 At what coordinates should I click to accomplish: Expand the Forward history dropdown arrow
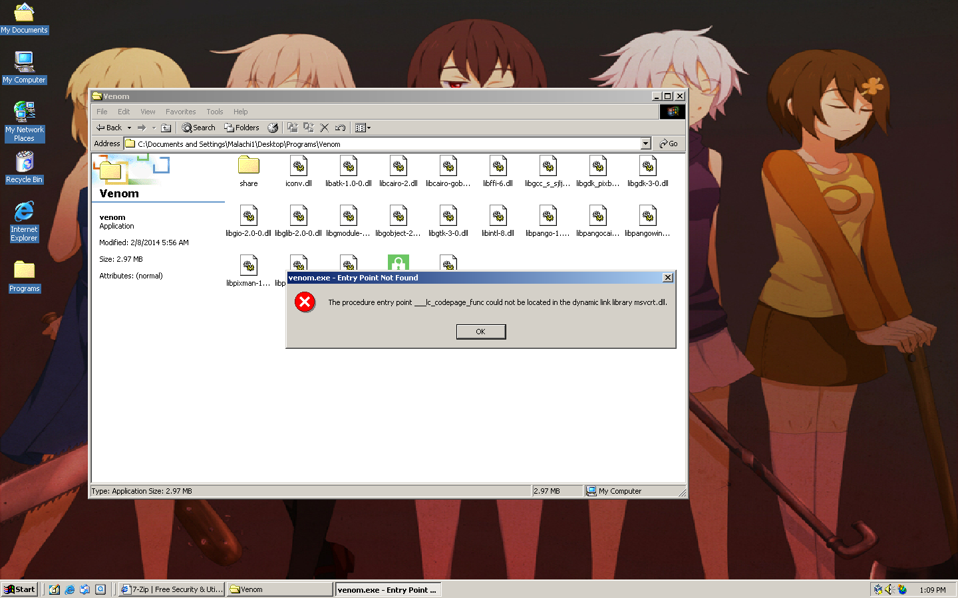coord(154,128)
